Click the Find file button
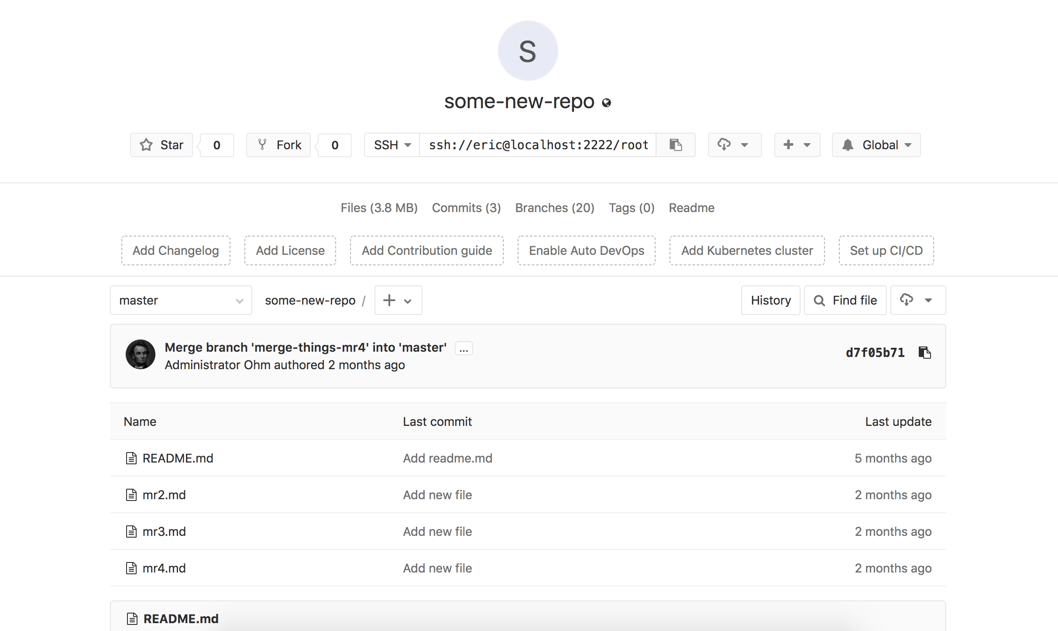The width and height of the screenshot is (1058, 631). (x=845, y=300)
